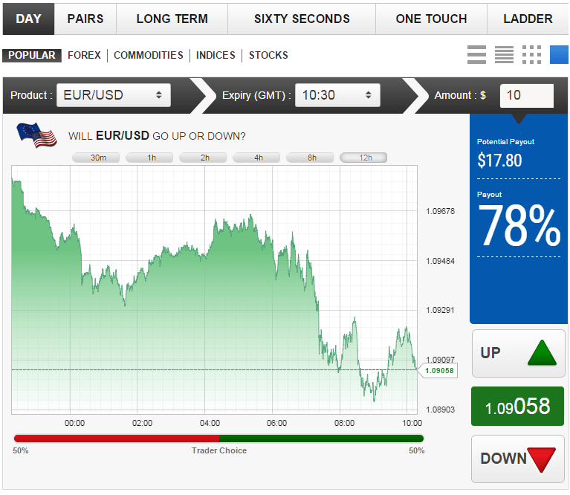Click 'WILL EUR/USD GO UP OR DOWN?' heading
The image size is (570, 495).
pos(157,136)
